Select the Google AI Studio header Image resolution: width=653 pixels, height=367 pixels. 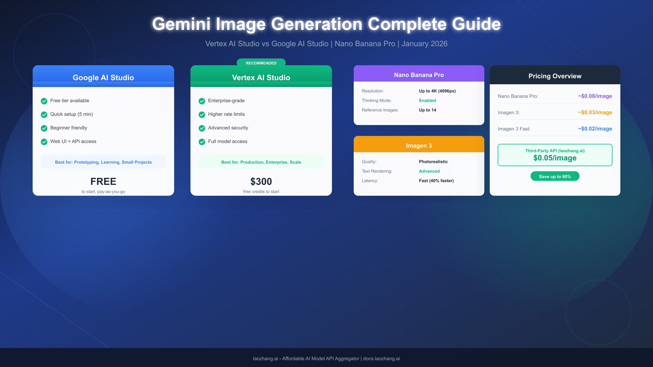103,77
